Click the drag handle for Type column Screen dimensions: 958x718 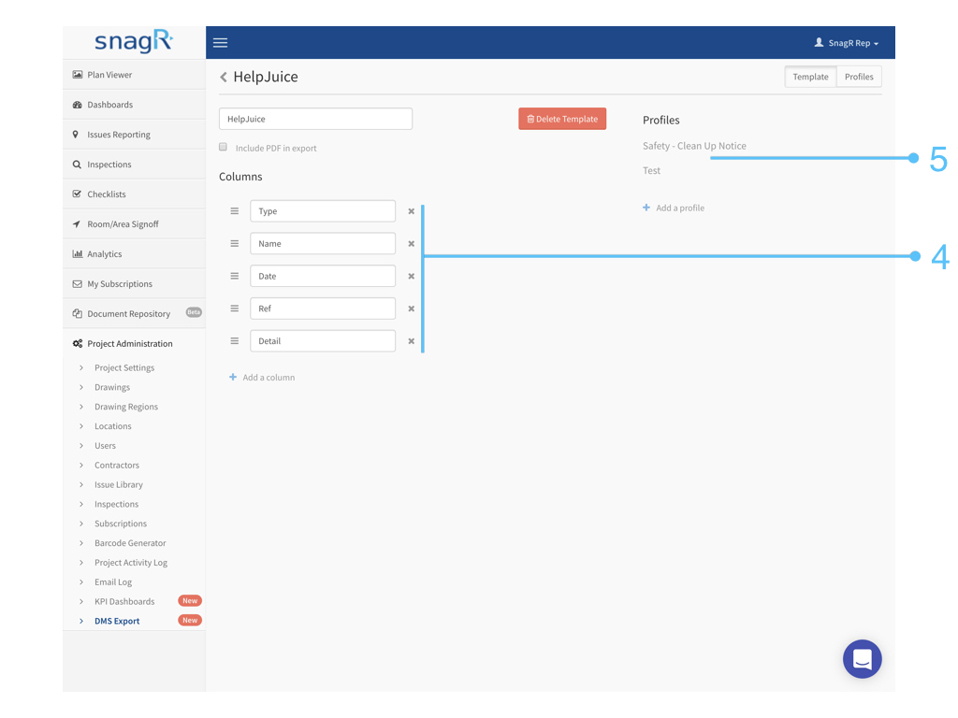235,210
